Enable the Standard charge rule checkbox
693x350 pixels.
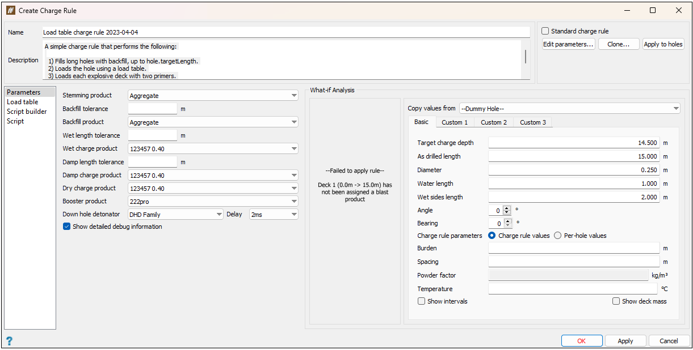545,31
